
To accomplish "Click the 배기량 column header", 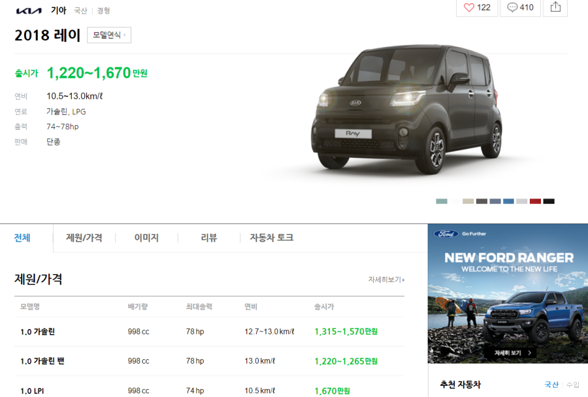I will tap(138, 307).
